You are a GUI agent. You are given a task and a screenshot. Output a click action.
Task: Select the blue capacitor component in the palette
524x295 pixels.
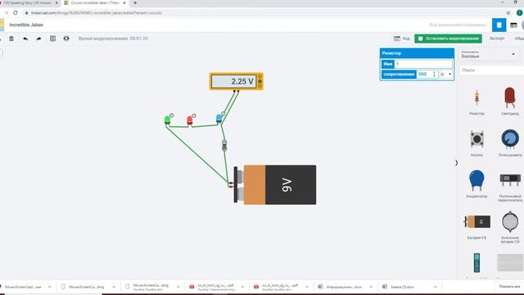(477, 184)
